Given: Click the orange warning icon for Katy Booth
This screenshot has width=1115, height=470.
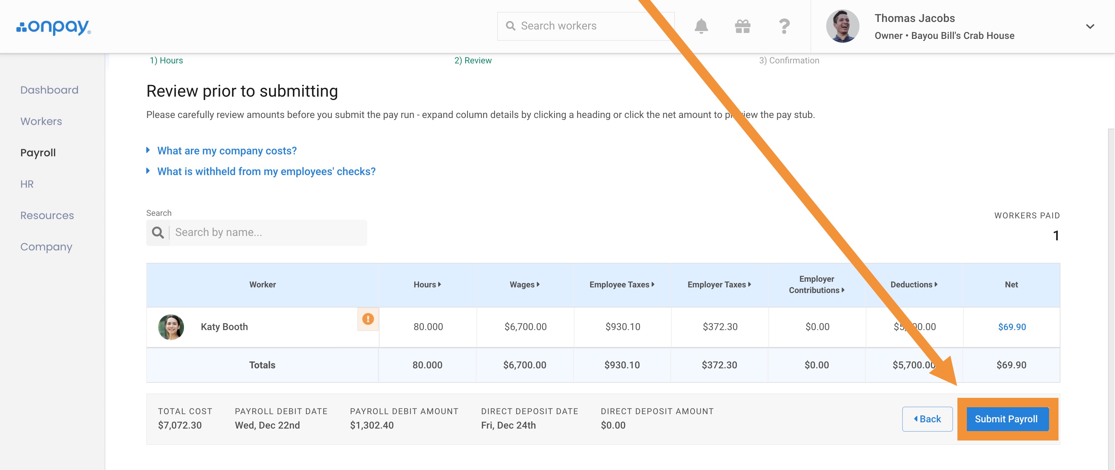Looking at the screenshot, I should [368, 319].
